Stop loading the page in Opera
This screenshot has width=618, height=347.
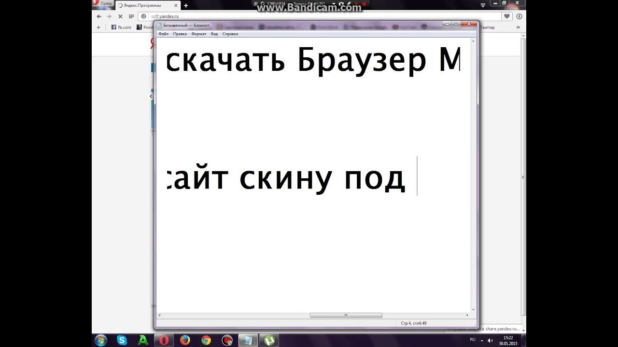click(120, 16)
